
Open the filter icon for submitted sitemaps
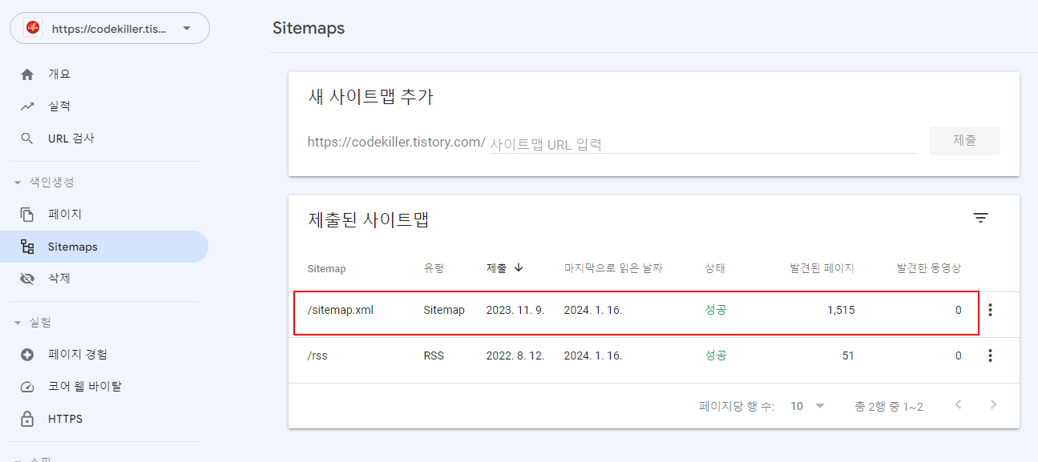[x=980, y=217]
